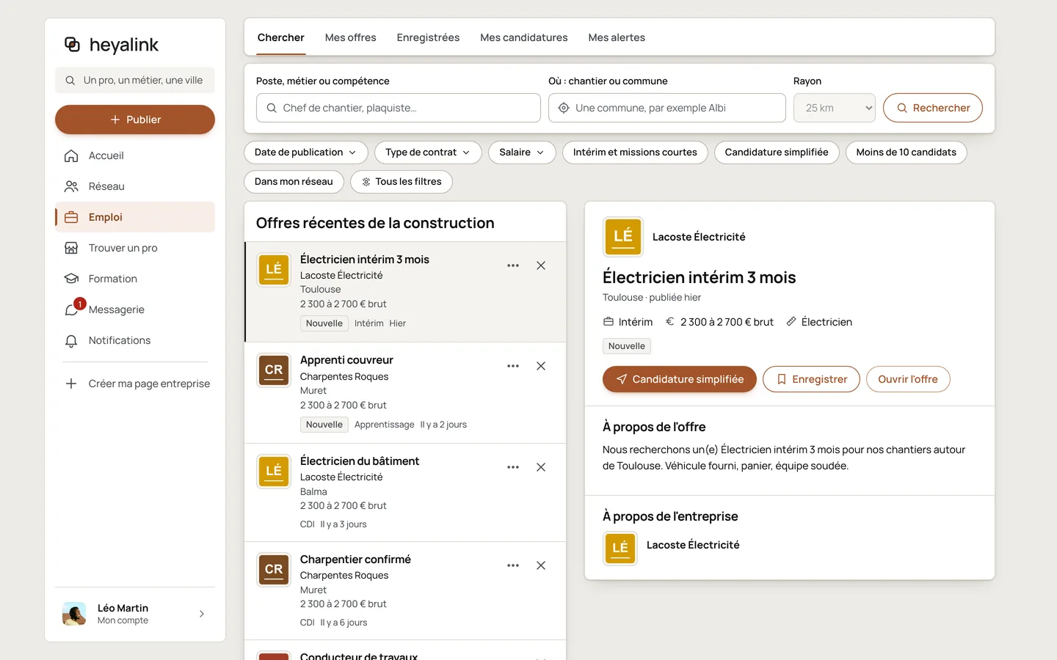Toggle the Candidature simplifiée filter chip

(777, 153)
